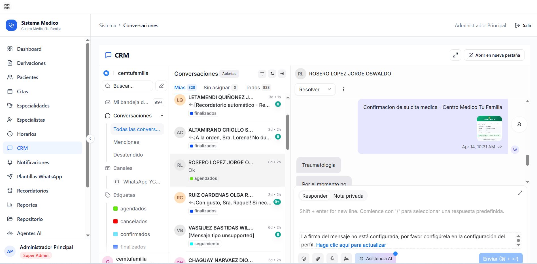Collapse the sidebar with the left arrow handle

point(90,138)
